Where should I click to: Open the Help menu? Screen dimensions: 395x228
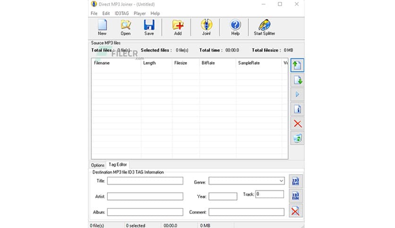click(x=155, y=13)
